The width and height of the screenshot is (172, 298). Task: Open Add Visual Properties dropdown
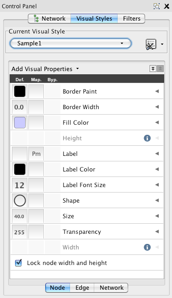click(x=45, y=69)
